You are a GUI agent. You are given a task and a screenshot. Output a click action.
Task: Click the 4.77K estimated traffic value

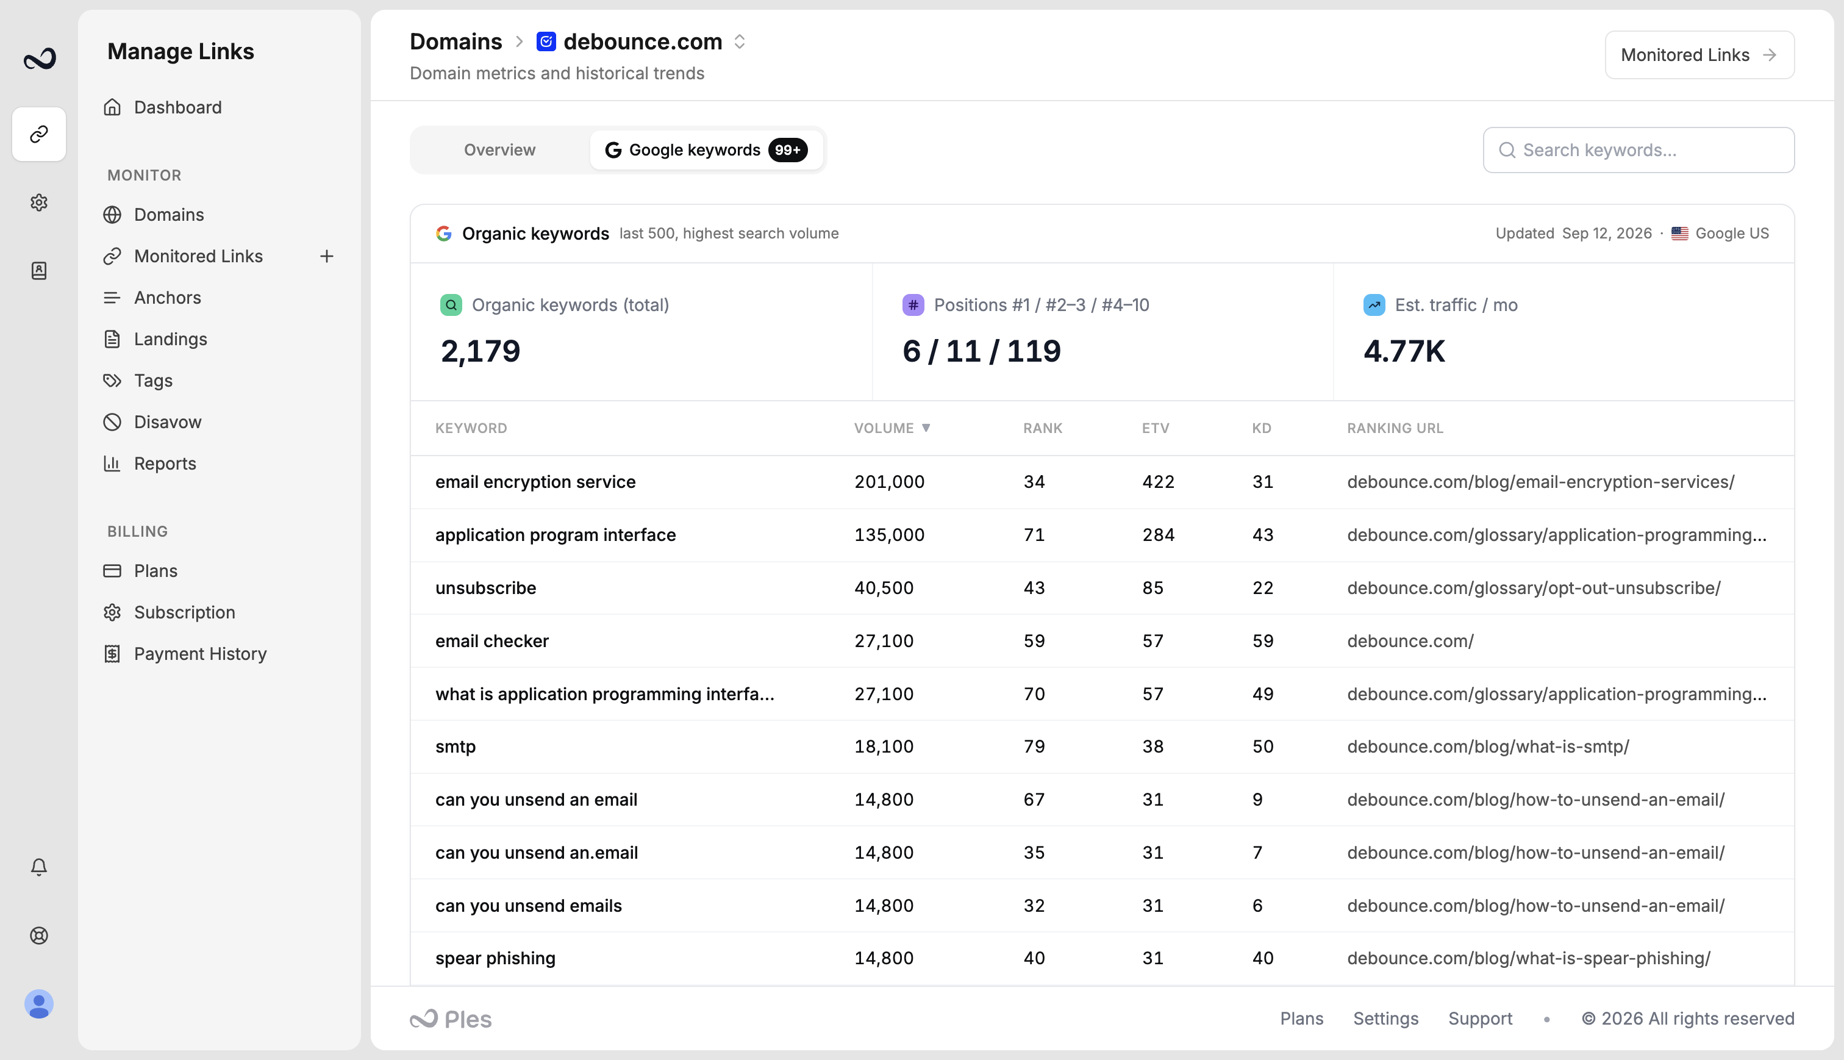[x=1404, y=351]
